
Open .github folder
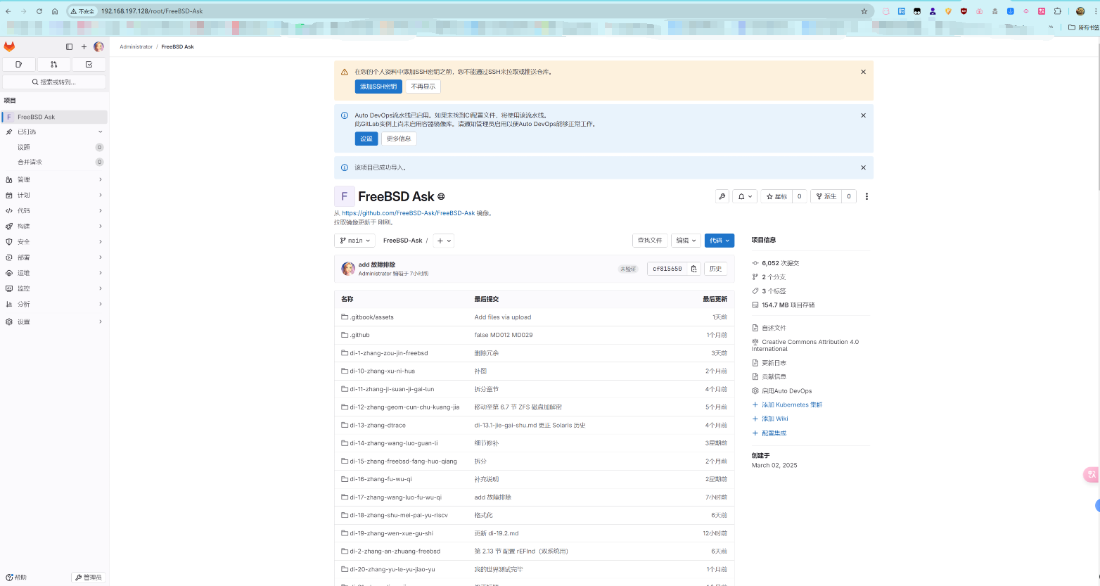tap(360, 335)
